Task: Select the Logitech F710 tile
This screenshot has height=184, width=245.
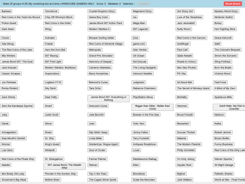Action: [x=53, y=82]
